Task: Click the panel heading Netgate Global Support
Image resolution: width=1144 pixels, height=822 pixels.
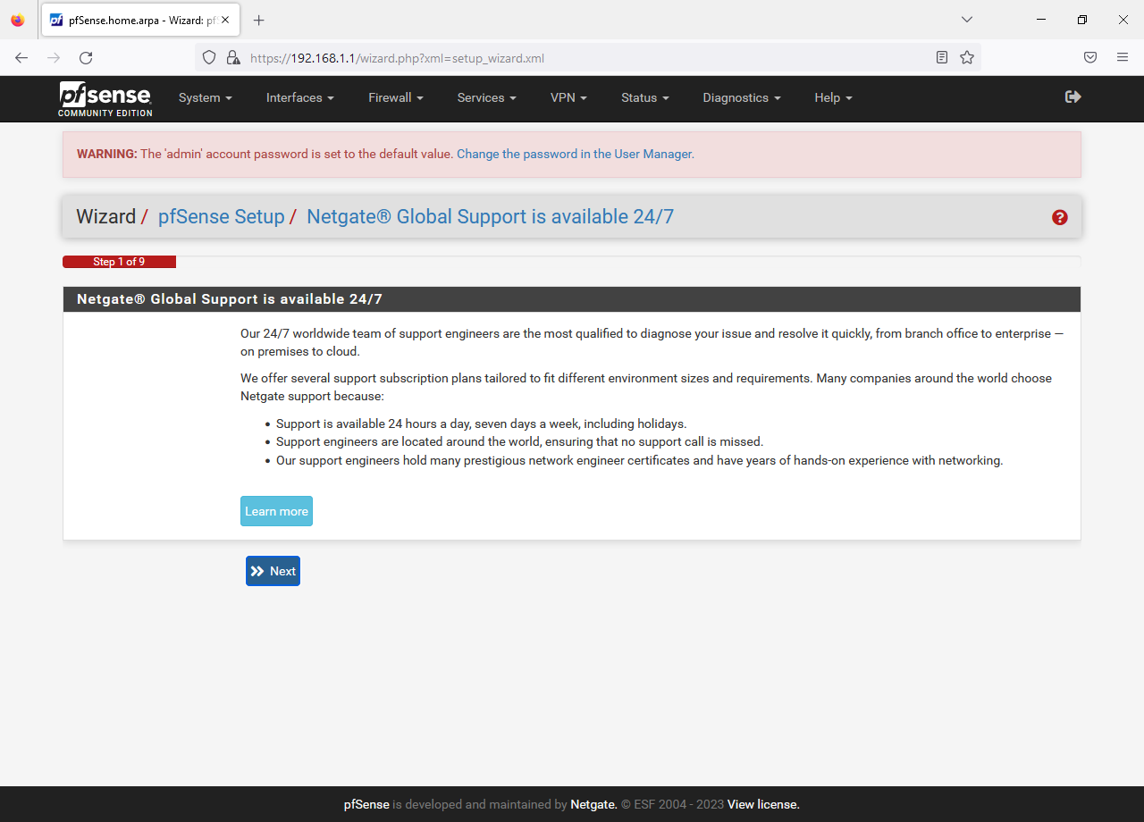Action: (x=230, y=299)
